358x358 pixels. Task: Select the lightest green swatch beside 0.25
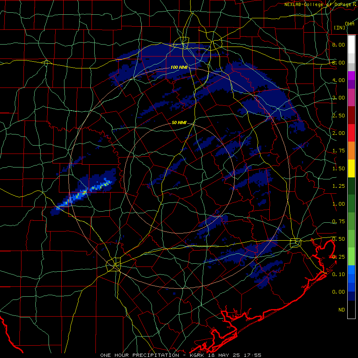click(351, 257)
